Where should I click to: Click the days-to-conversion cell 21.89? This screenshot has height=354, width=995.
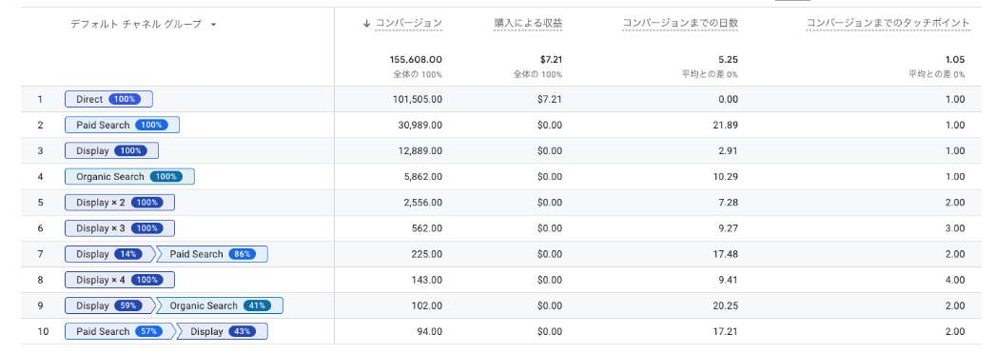[x=725, y=125]
